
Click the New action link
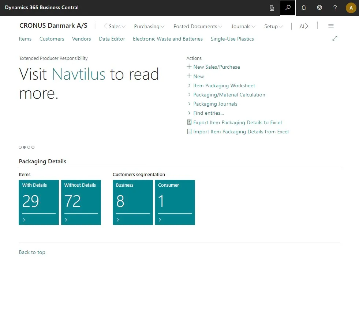pyautogui.click(x=198, y=76)
